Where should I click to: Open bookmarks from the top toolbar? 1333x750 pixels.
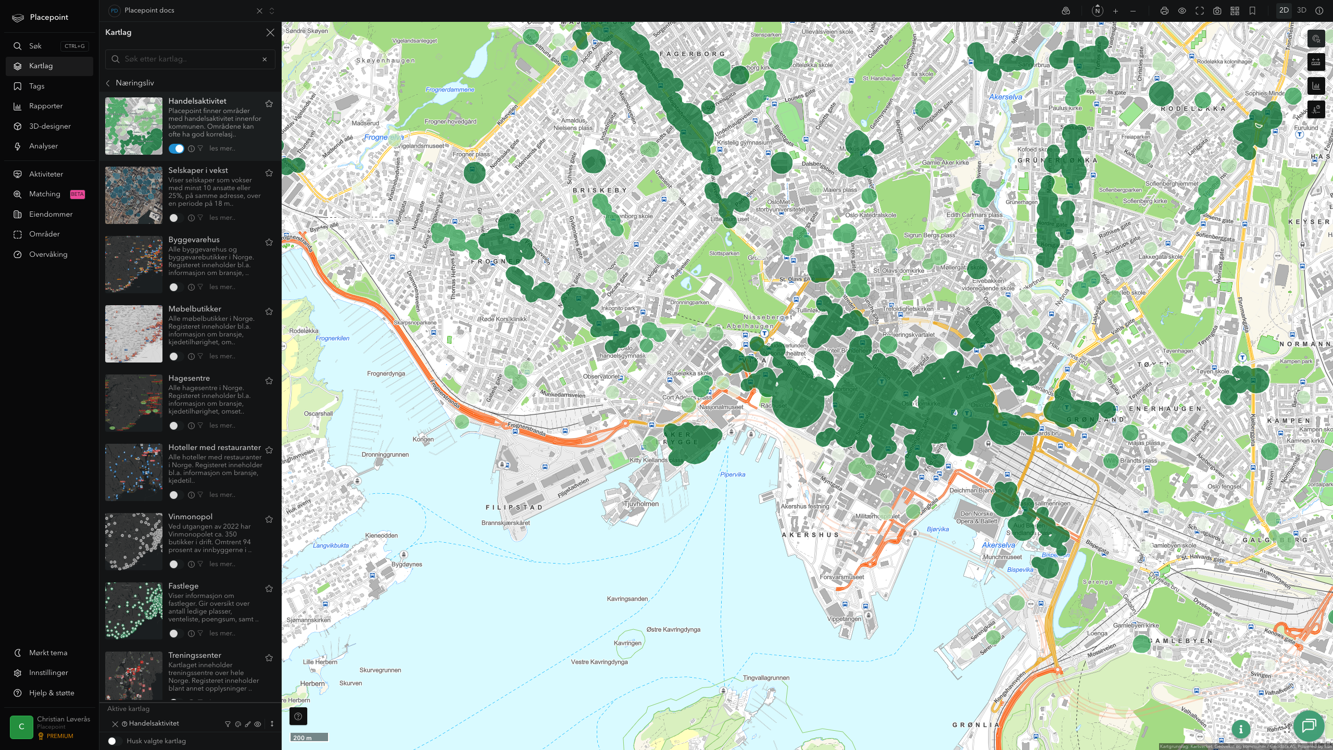1252,11
